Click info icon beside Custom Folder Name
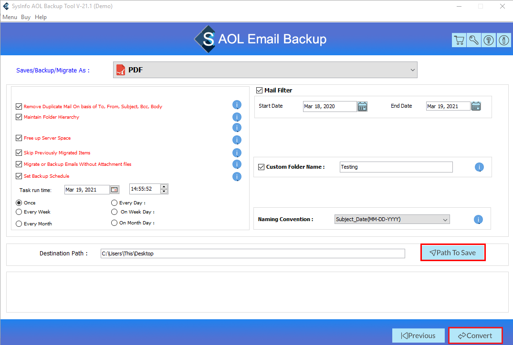This screenshot has height=345, width=513. (479, 167)
